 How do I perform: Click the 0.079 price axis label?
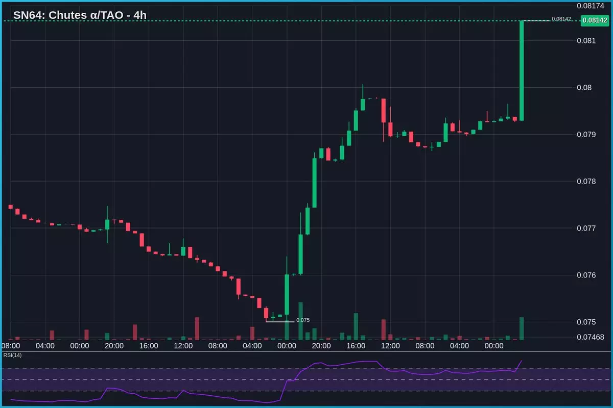click(585, 134)
